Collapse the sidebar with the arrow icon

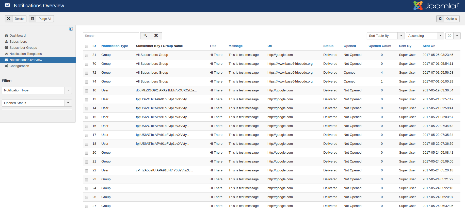coord(71,29)
